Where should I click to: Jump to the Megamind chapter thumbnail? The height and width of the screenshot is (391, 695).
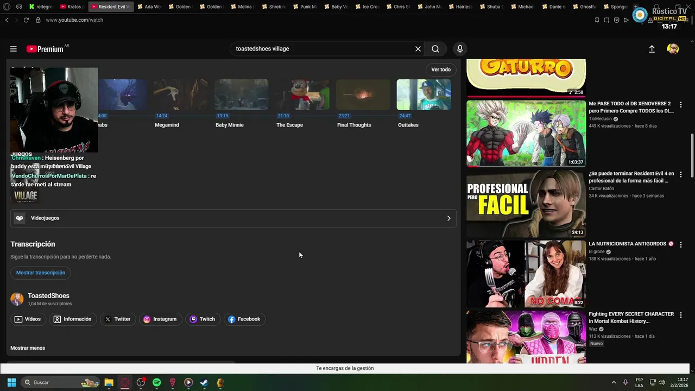[x=180, y=94]
